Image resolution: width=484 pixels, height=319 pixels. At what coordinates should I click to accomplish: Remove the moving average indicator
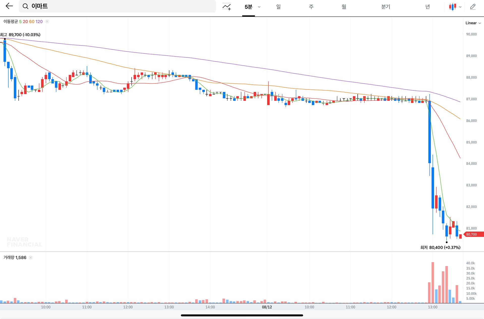coord(47,22)
